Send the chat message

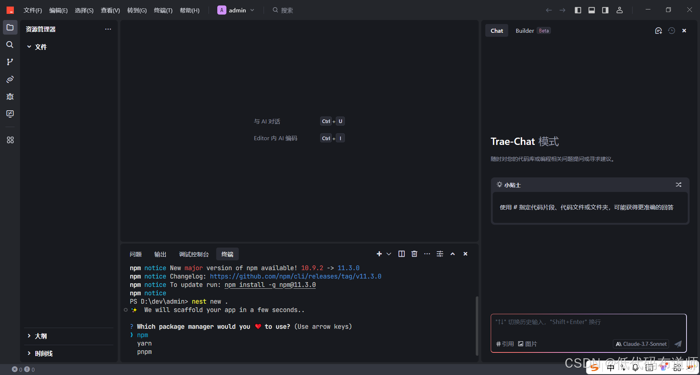678,344
